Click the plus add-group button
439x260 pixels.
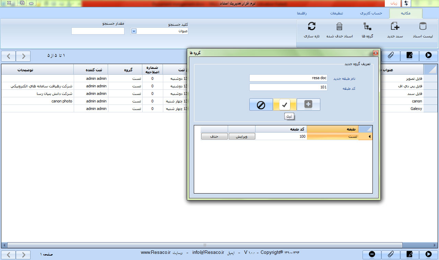[308, 104]
